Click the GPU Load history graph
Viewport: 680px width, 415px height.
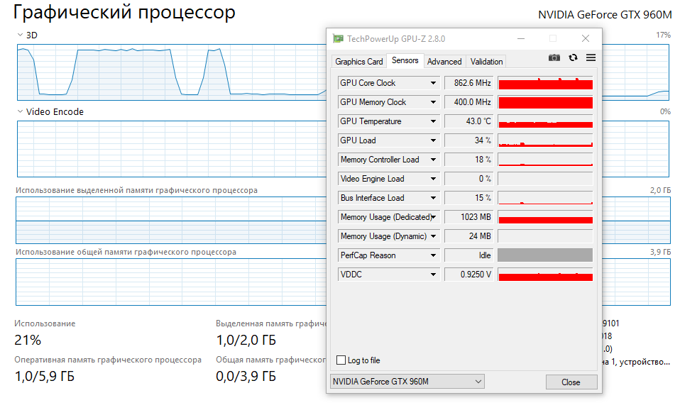(x=545, y=140)
